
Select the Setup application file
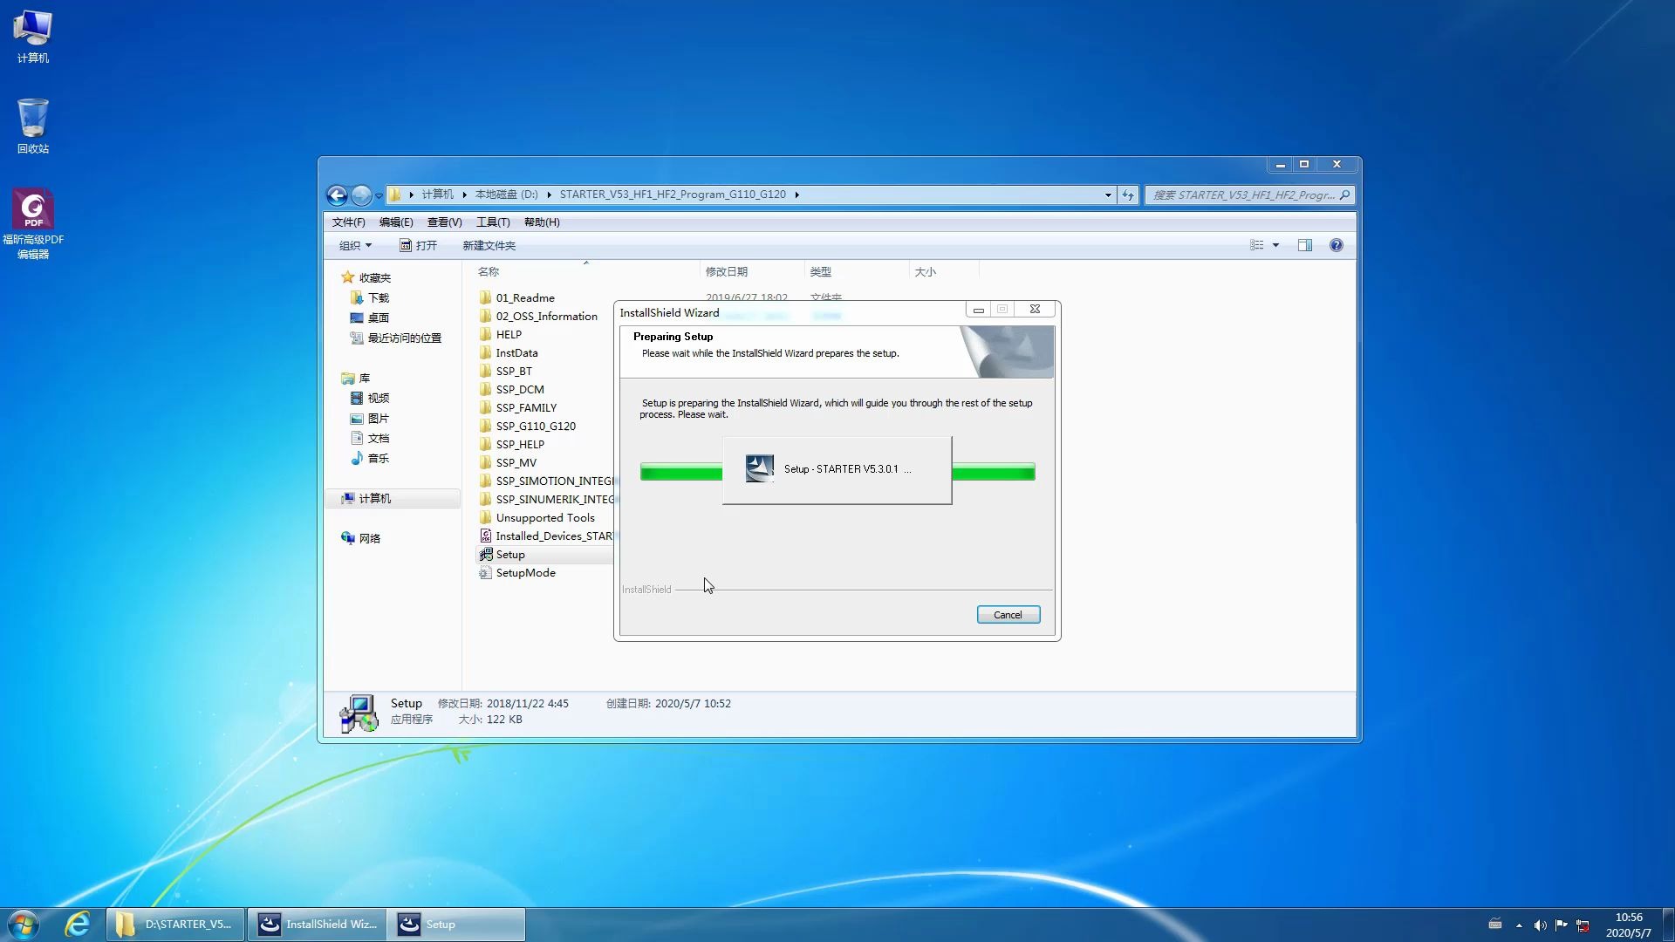502,554
